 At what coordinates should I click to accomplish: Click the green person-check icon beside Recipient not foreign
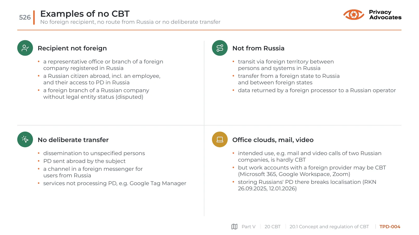25,48
